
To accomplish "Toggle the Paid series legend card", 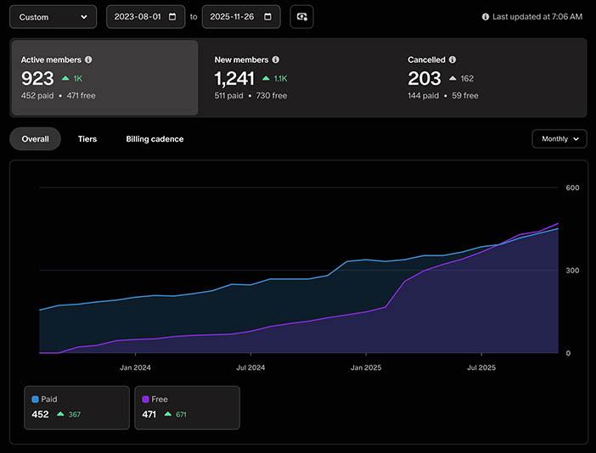I will pos(76,407).
